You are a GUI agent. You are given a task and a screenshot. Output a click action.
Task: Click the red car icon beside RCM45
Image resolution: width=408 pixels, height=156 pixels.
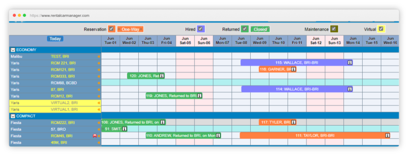coord(95,136)
